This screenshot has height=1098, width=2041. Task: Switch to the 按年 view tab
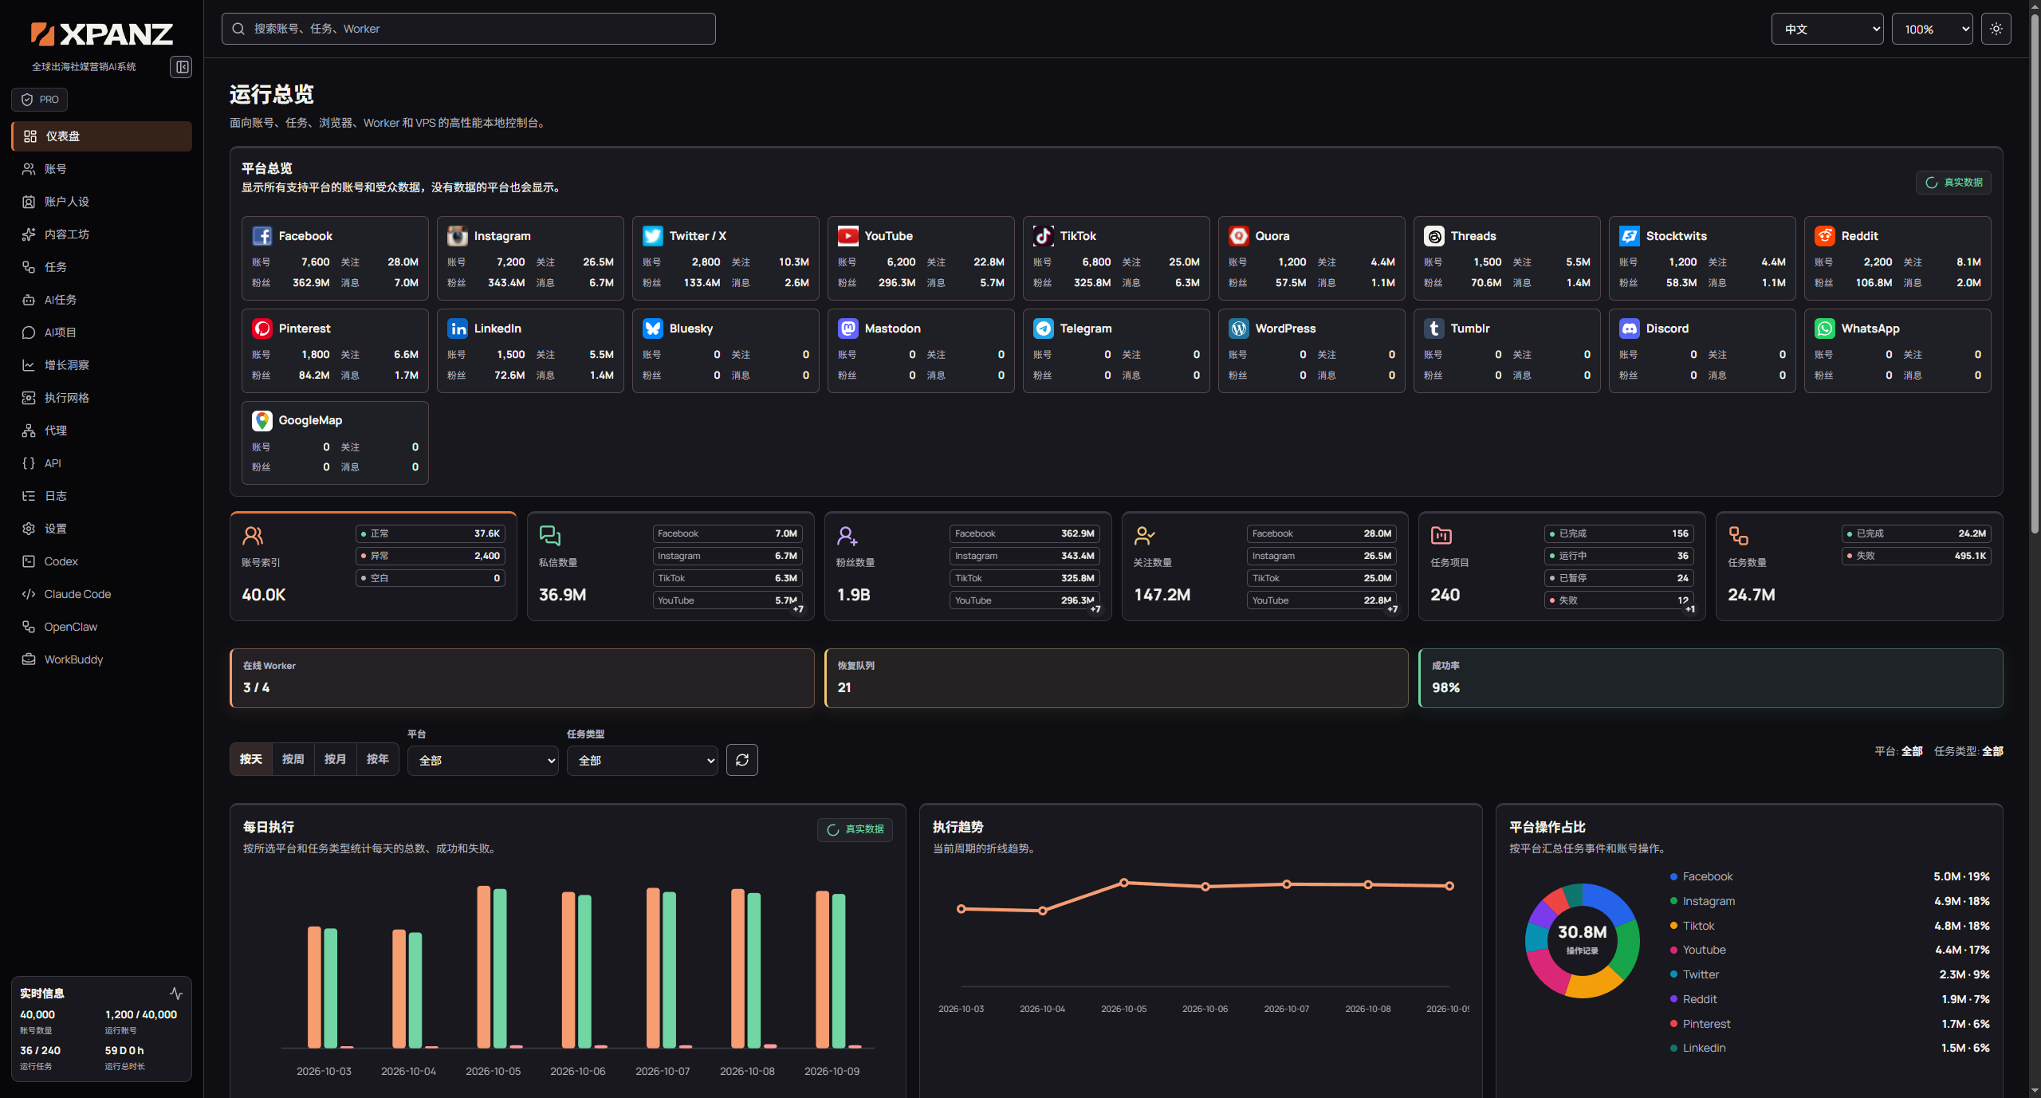point(378,759)
